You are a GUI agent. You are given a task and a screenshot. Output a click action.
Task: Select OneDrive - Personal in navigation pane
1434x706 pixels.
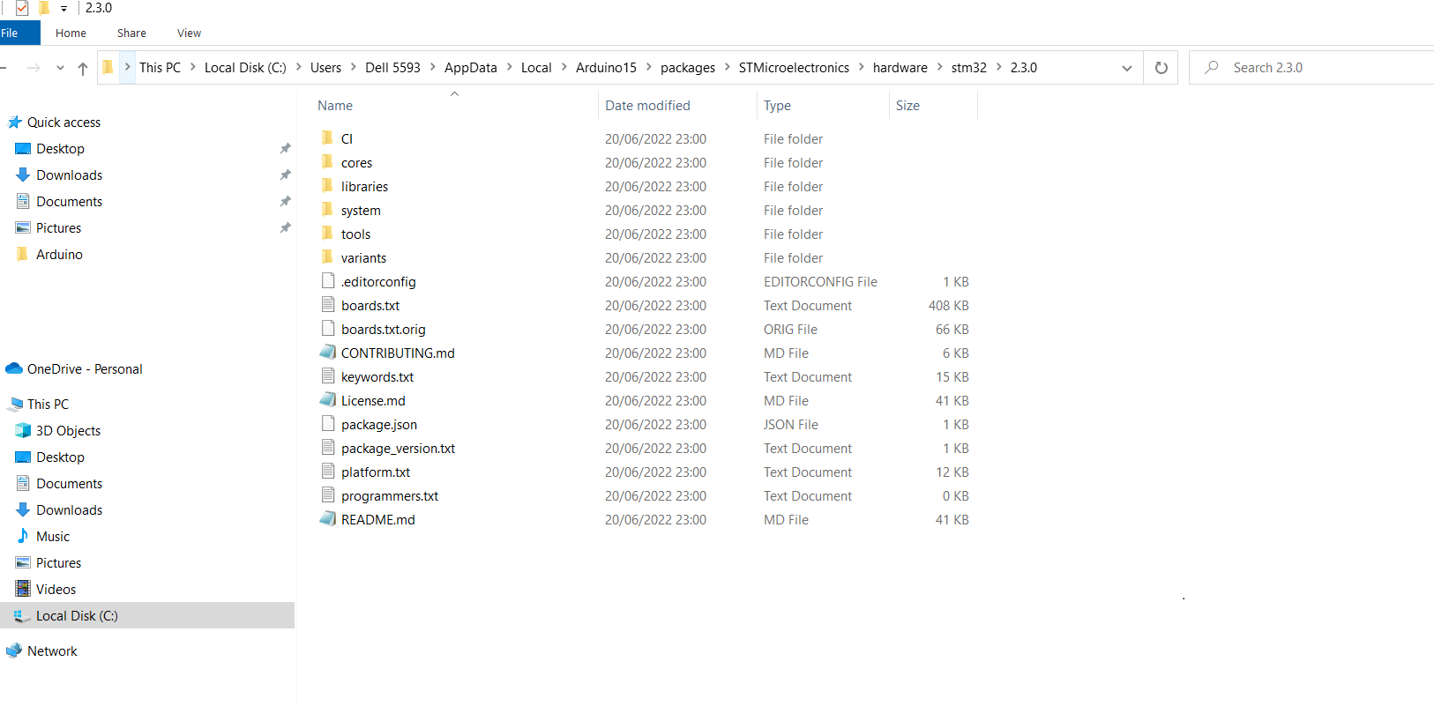tap(85, 369)
